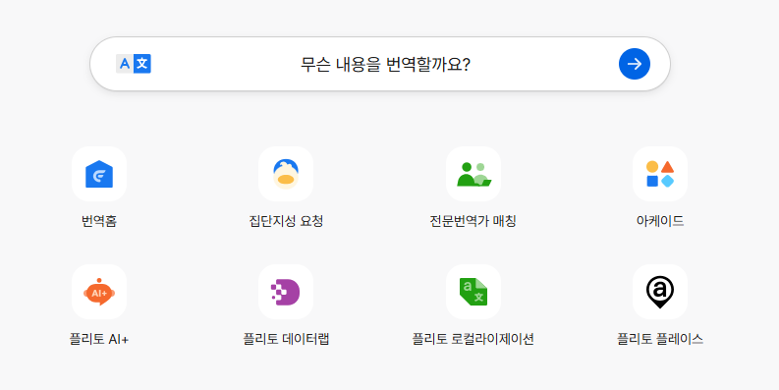Open the 플리토 플레이스 map pin icon
Viewport: 779px width, 390px height.
[660, 292]
